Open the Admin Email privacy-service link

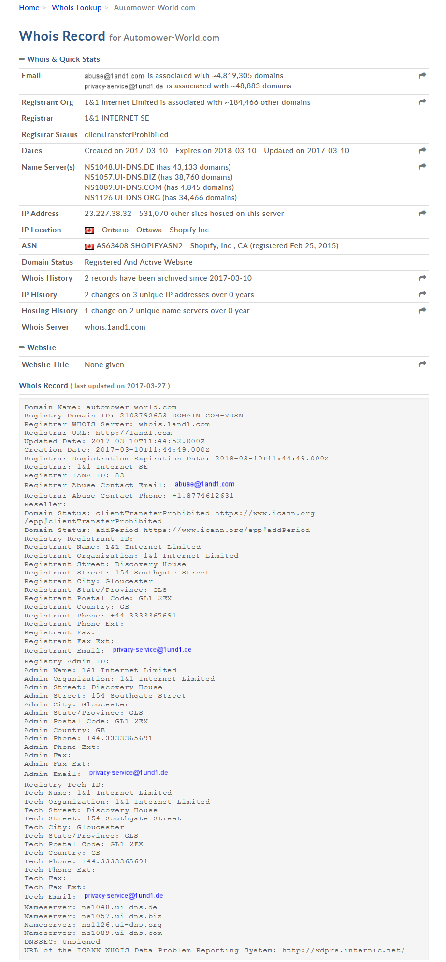(129, 773)
